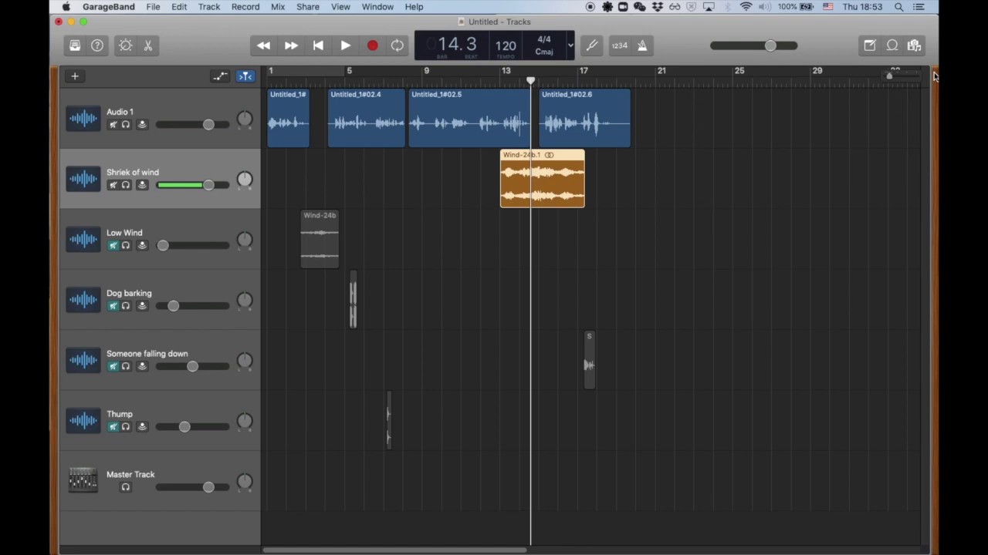Unmute the Someone falling down track

pyautogui.click(x=113, y=366)
